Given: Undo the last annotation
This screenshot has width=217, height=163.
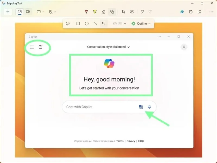Looking at the screenshot, I should coord(142,12).
